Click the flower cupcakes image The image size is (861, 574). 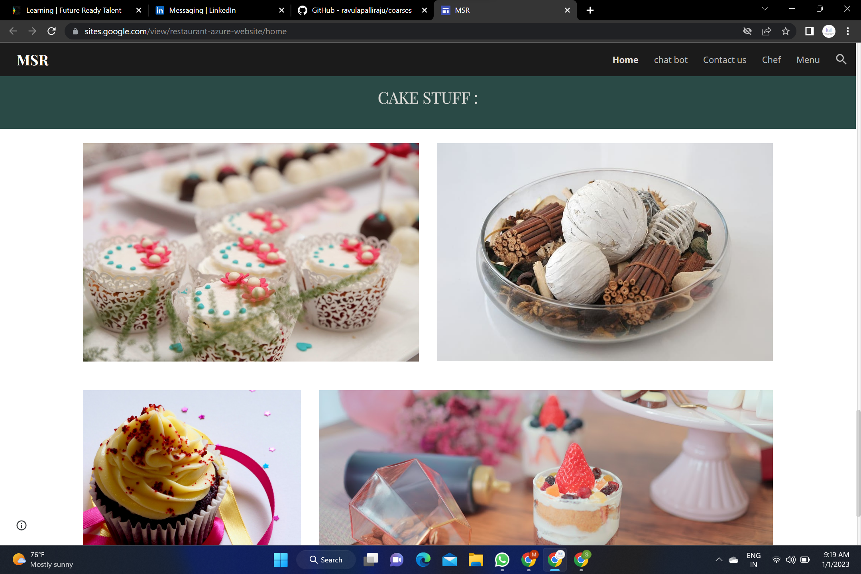[x=251, y=252]
